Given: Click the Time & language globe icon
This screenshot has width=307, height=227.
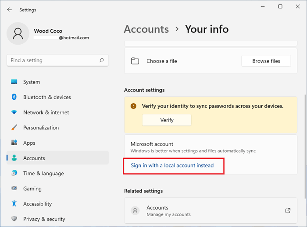Looking at the screenshot, I should (14, 173).
